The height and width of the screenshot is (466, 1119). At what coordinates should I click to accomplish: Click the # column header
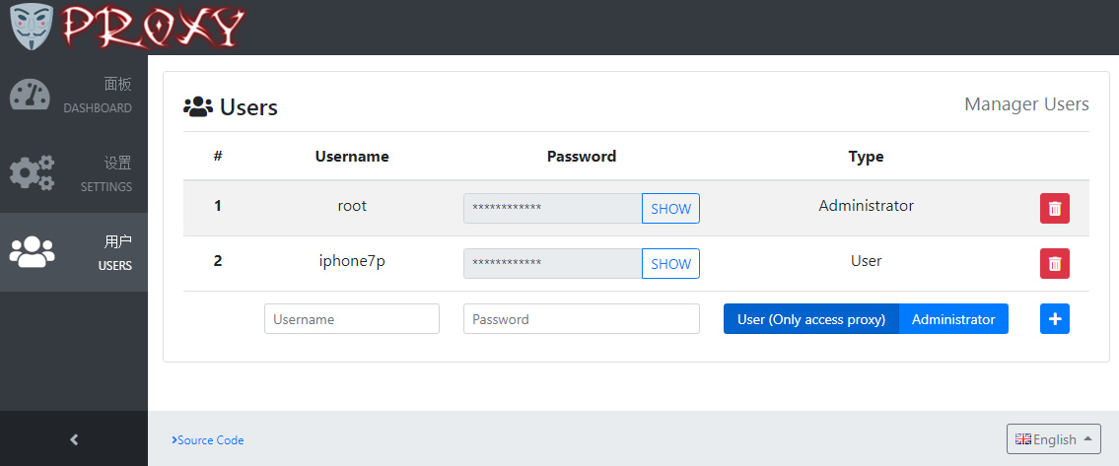coord(218,156)
